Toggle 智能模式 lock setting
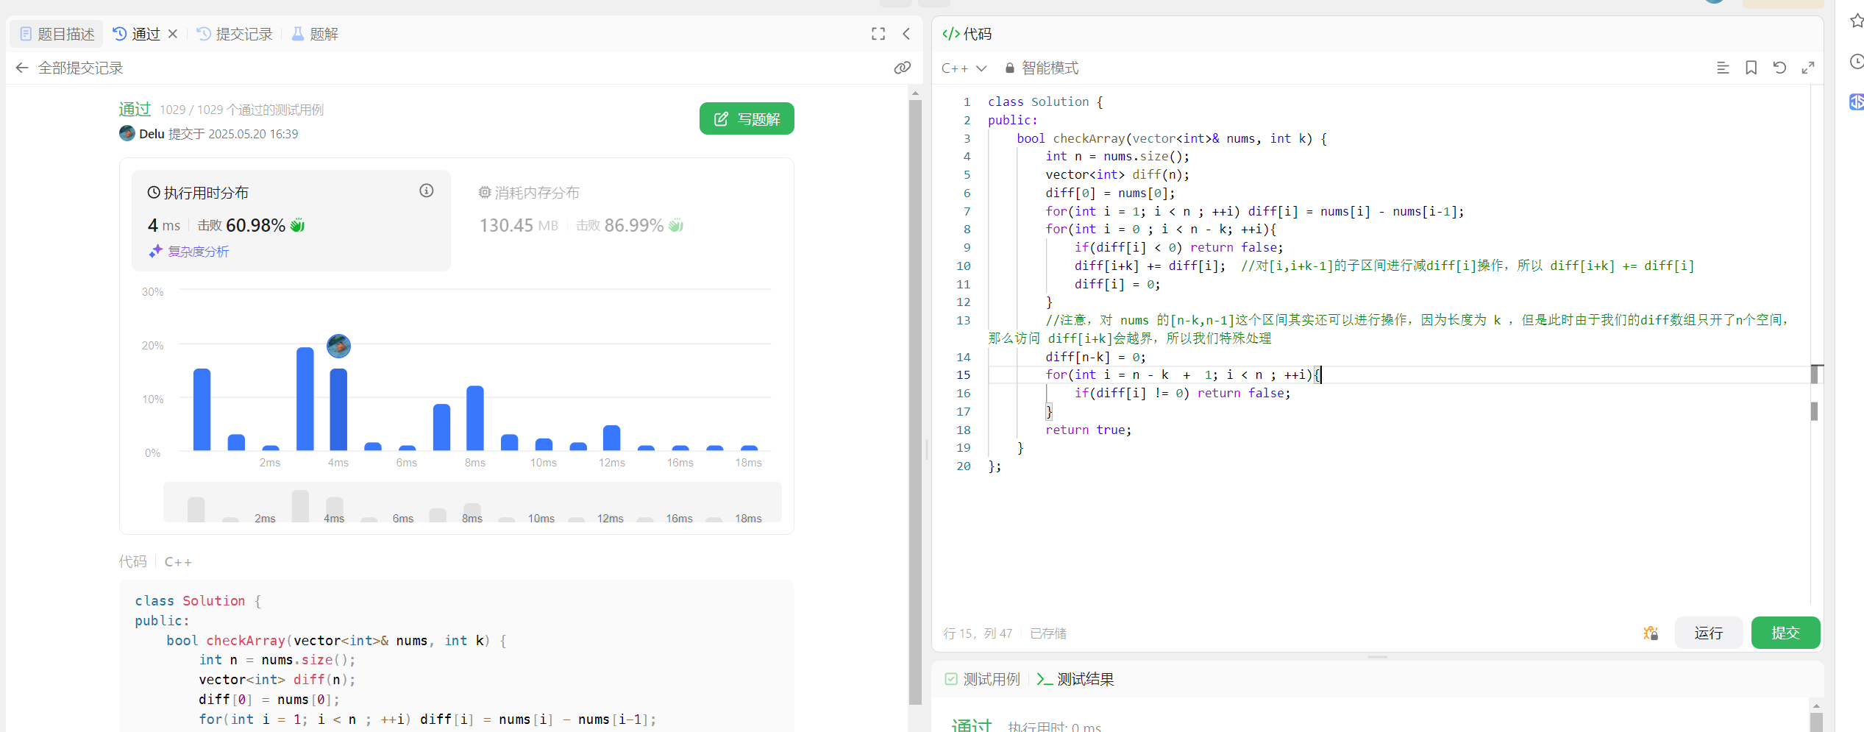The width and height of the screenshot is (1864, 732). pos(1042,68)
